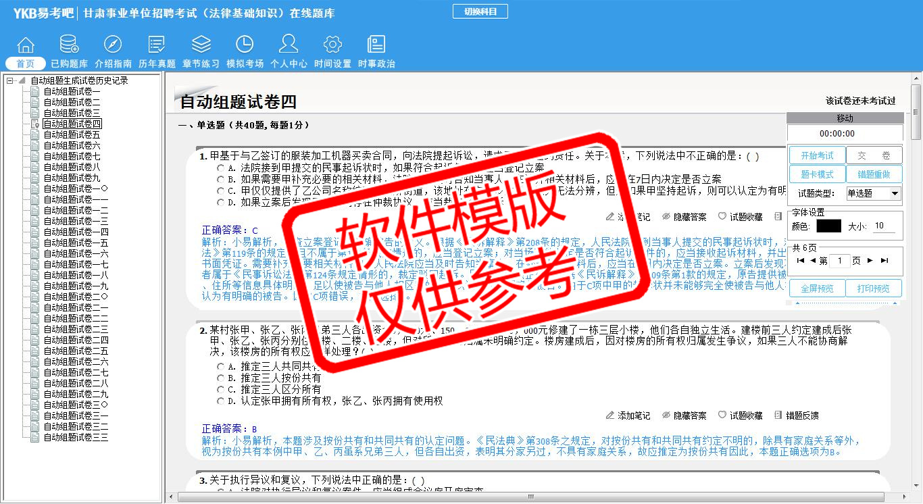Collapse the 自动组题生成试卷历史记录 tree root
The height and width of the screenshot is (504, 923).
click(x=10, y=81)
